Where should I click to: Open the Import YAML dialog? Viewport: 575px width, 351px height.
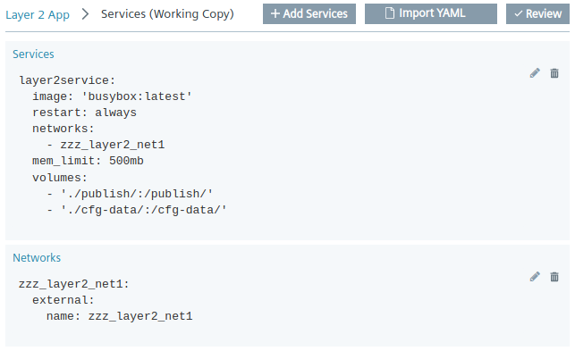(x=431, y=14)
